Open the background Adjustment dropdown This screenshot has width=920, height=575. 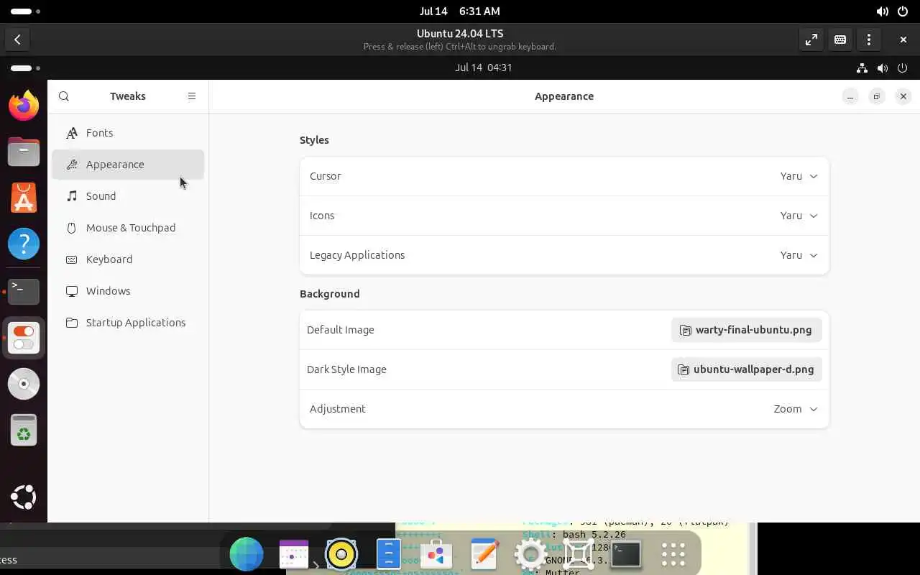(564, 409)
